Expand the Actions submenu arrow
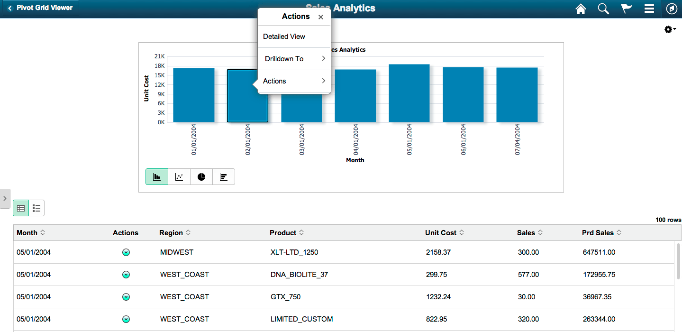Viewport: 682px width, 332px height. click(323, 81)
